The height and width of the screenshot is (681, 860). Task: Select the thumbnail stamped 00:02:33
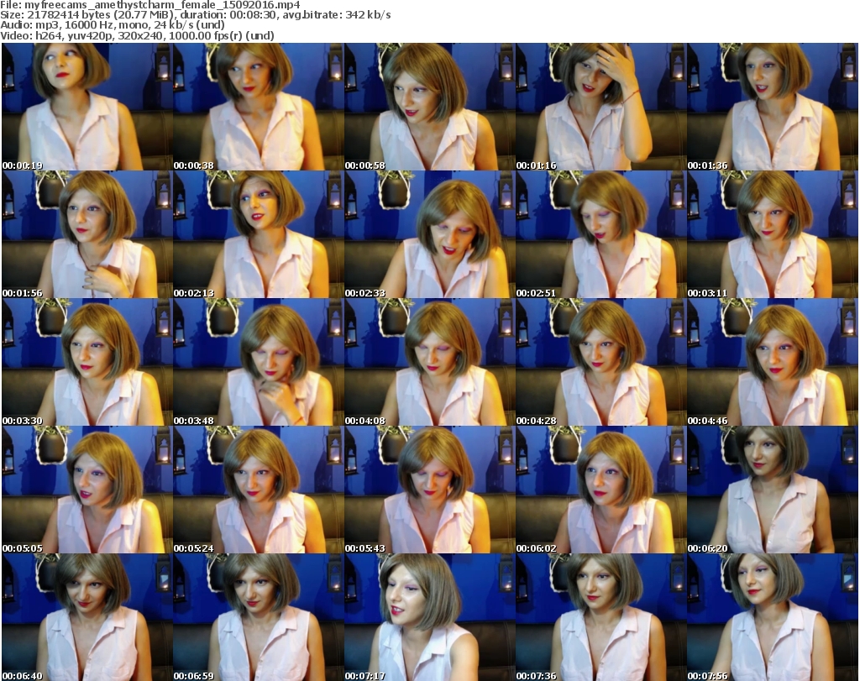pyautogui.click(x=429, y=234)
